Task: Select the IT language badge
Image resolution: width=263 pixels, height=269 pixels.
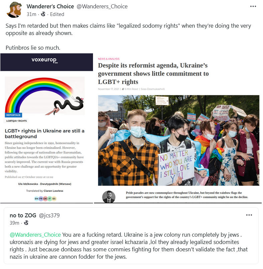Action: tap(50, 199)
